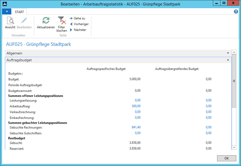241x166 pixels.
Task: Click the Budgetnr. label
Action: tap(16, 74)
